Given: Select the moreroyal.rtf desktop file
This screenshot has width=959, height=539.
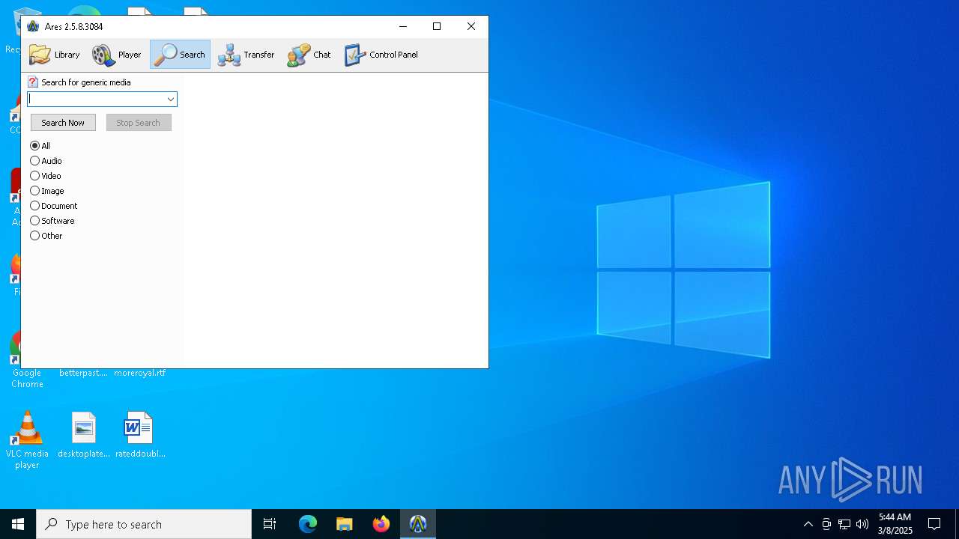Looking at the screenshot, I should coord(140,373).
